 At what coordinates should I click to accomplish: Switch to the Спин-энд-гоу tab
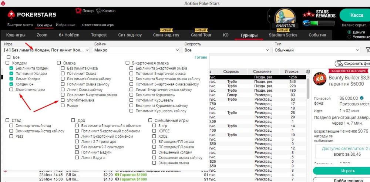(x=166, y=35)
